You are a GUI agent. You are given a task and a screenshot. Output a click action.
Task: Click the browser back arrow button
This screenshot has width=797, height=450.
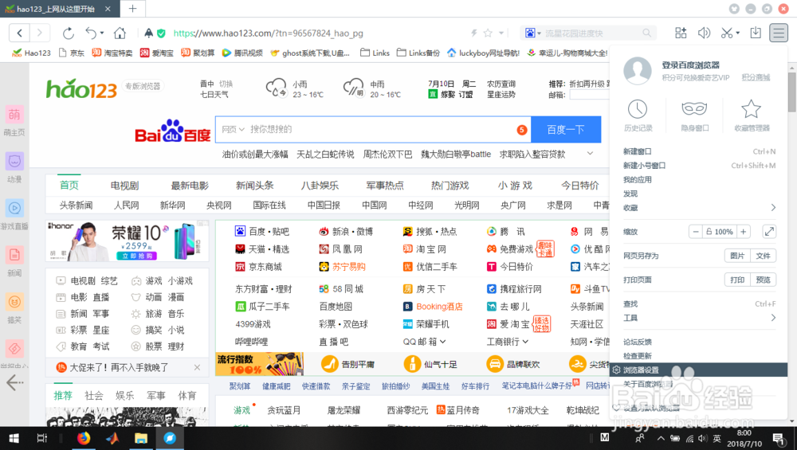click(x=19, y=33)
